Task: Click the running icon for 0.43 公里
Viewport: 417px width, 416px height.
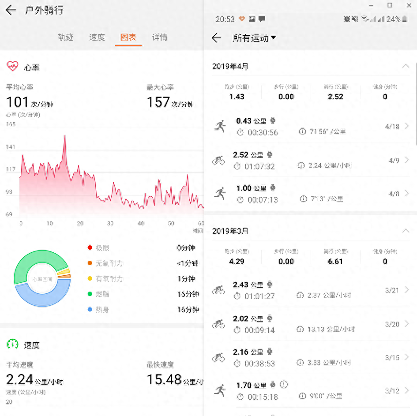Action: 220,126
